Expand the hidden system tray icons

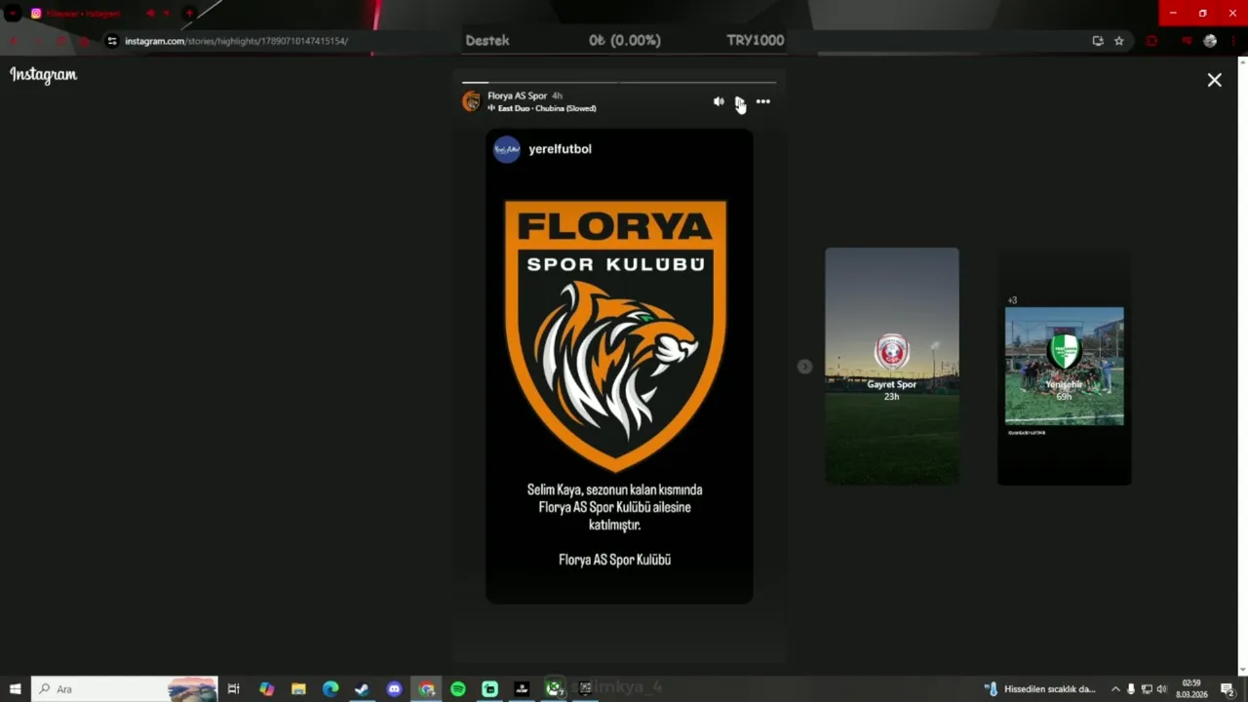point(1115,688)
